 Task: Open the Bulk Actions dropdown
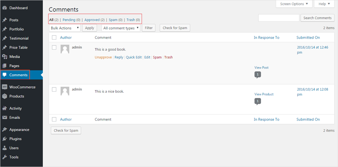(x=65, y=28)
